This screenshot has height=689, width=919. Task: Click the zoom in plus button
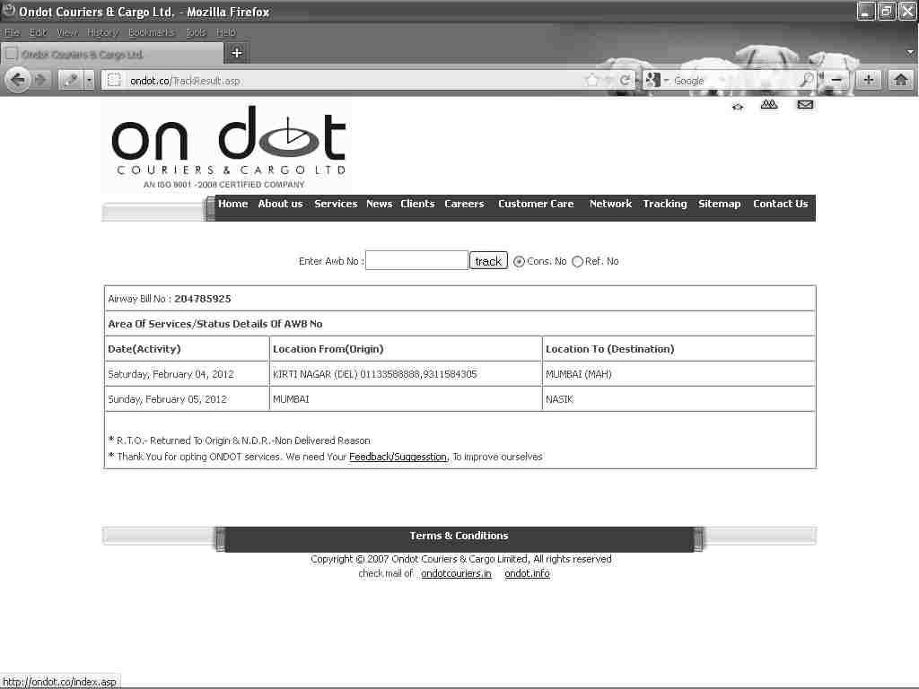(x=868, y=80)
